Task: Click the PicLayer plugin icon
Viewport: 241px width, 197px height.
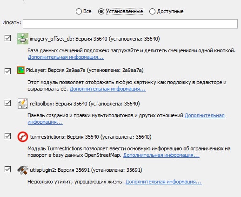Action: [x=21, y=70]
